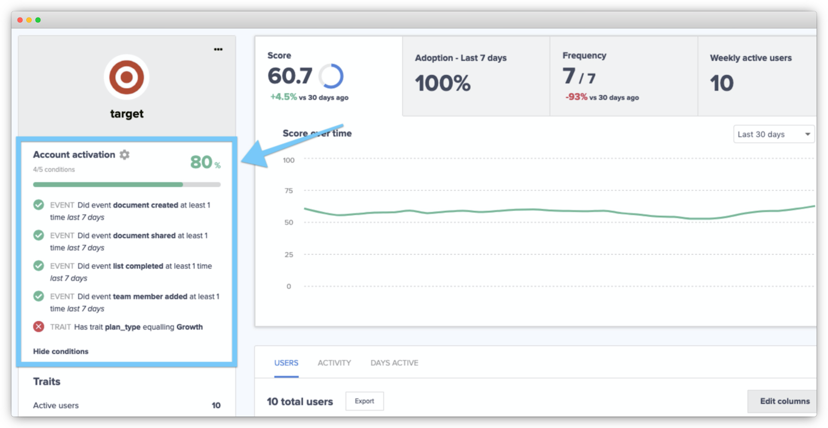Click green check for document created condition
The image size is (828, 428).
click(x=39, y=205)
